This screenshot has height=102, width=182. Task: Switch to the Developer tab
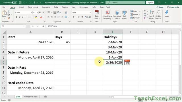pyautogui.click(x=84, y=7)
